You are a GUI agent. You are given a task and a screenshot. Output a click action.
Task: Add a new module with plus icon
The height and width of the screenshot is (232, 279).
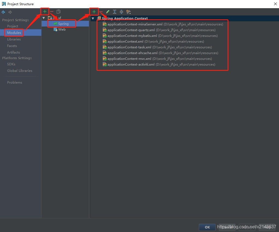coord(45,11)
